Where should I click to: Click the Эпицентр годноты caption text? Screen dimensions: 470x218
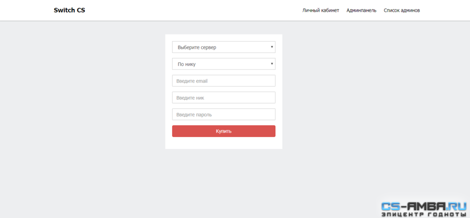[424, 214]
